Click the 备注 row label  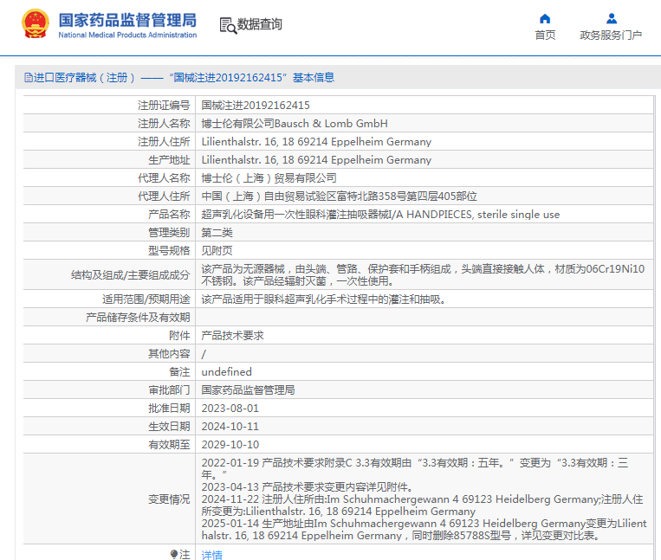179,372
